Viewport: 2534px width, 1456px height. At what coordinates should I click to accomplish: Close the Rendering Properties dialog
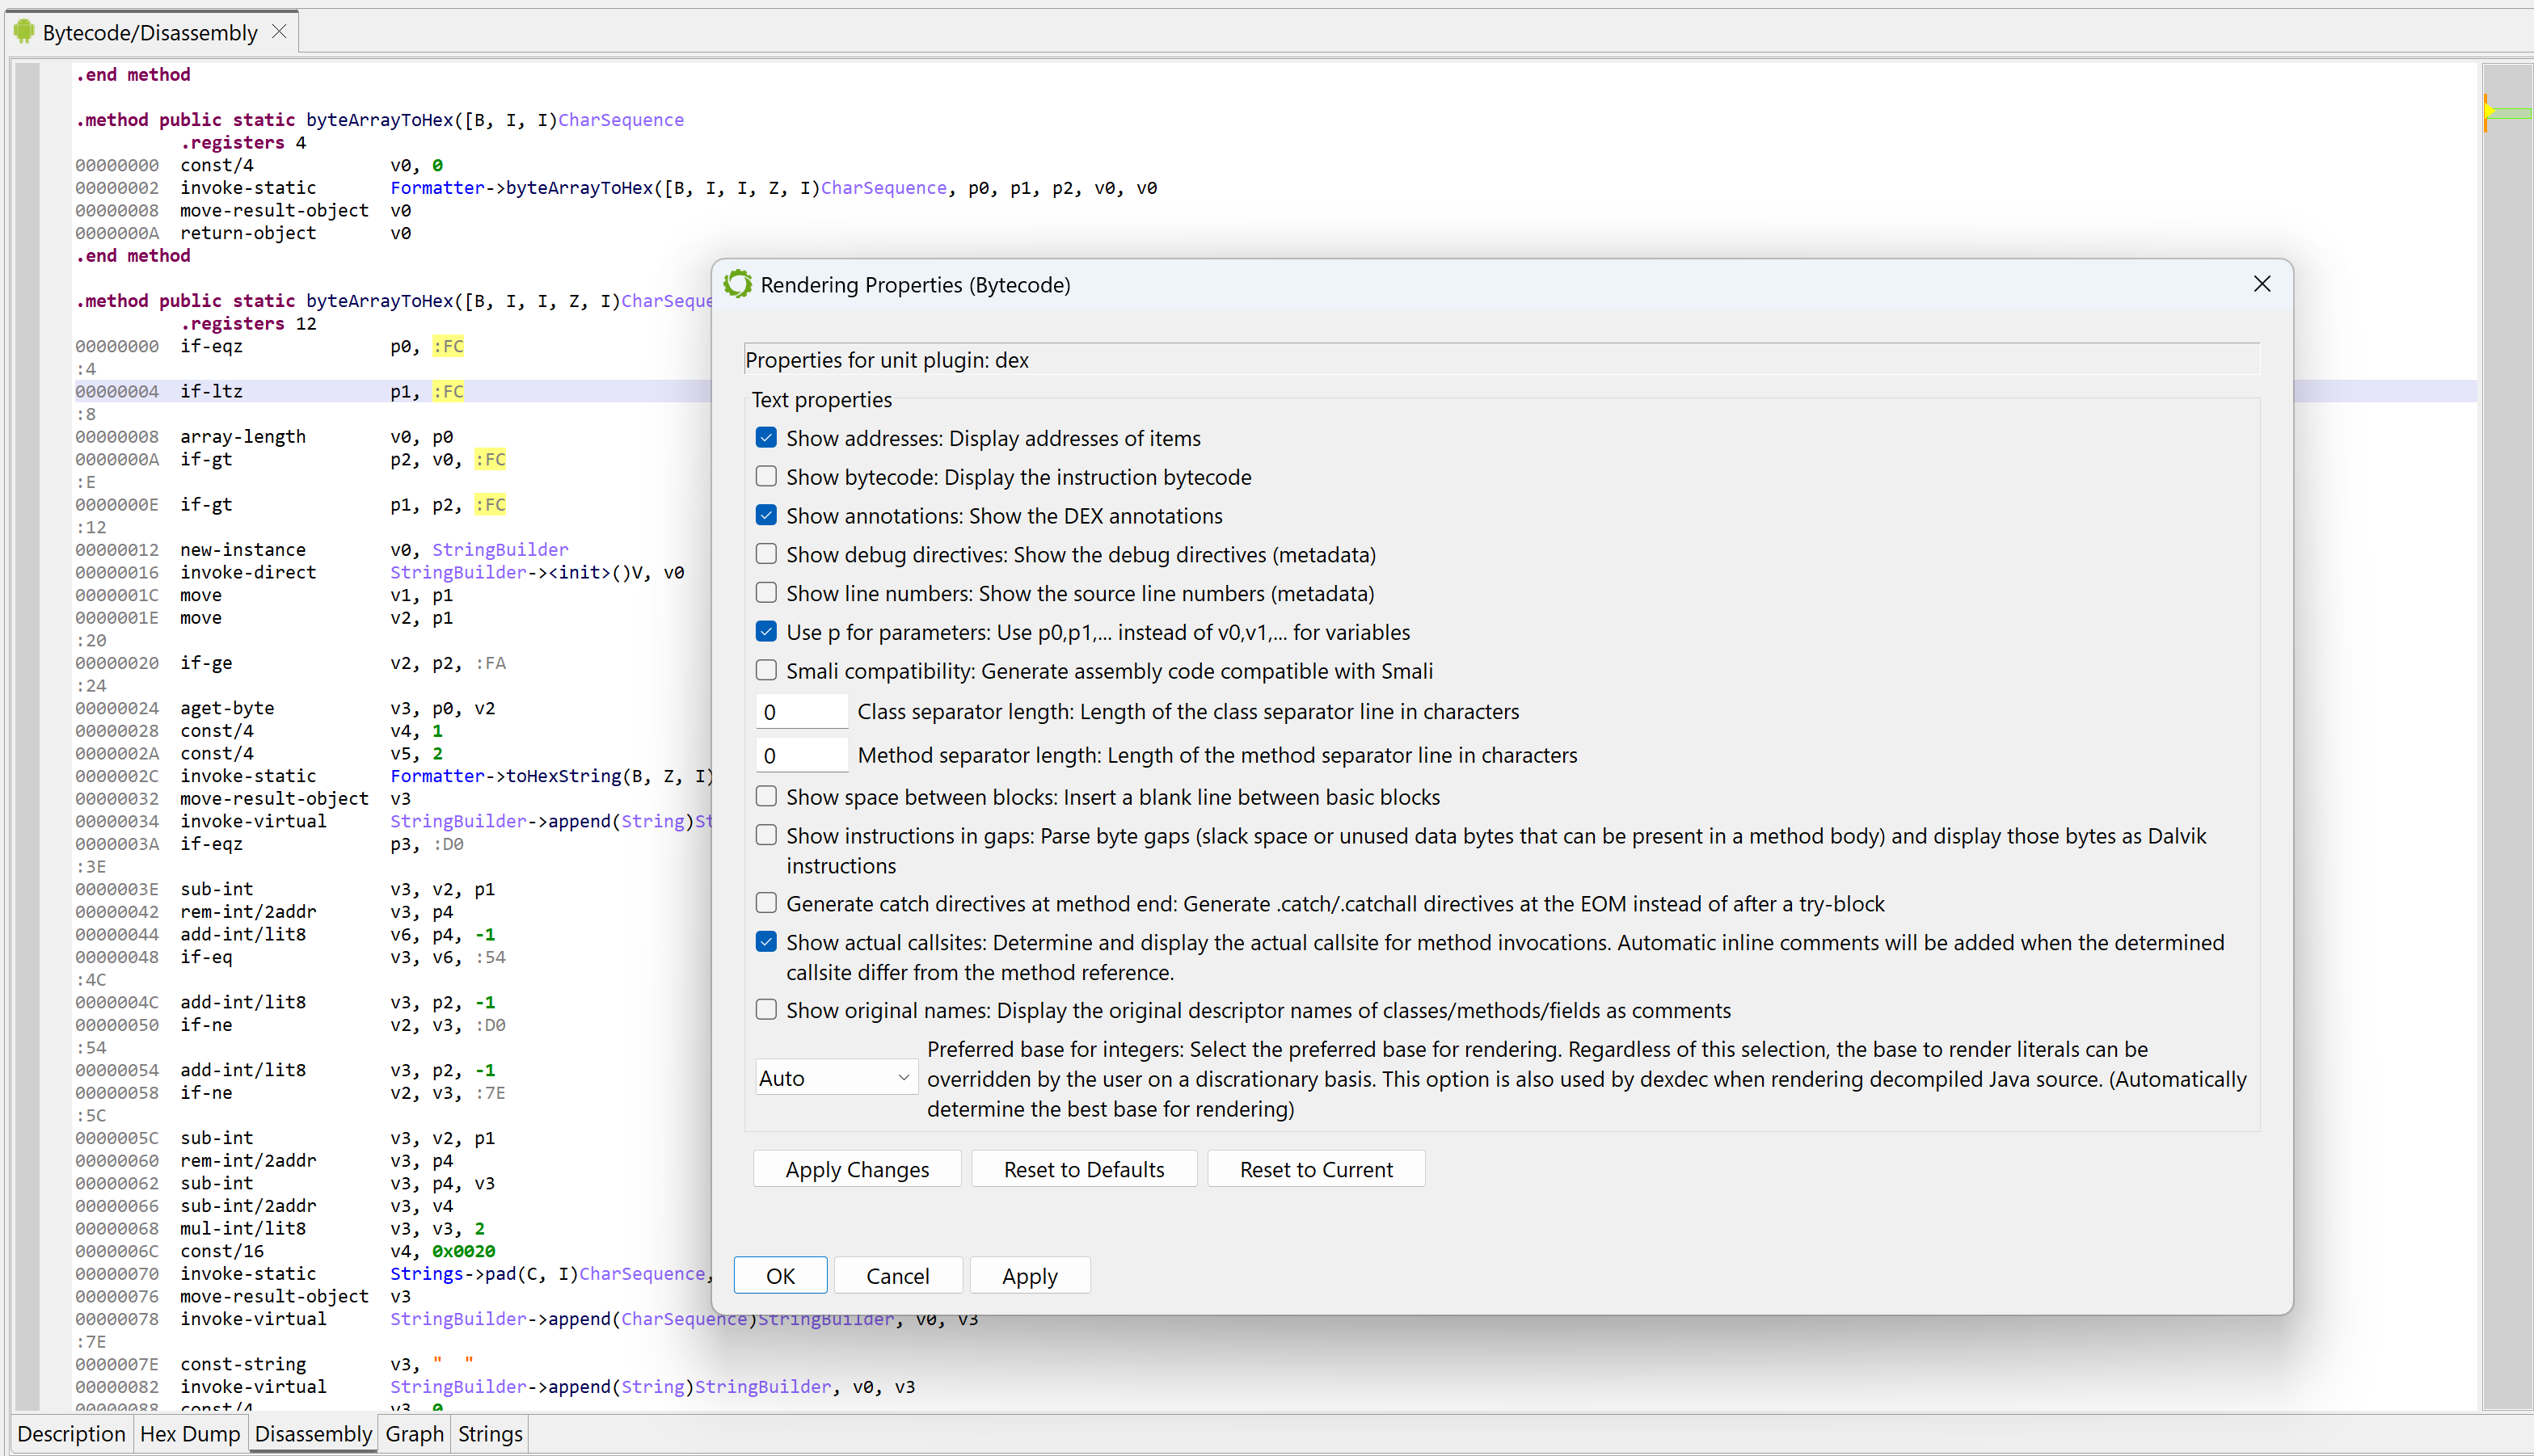pos(2262,284)
